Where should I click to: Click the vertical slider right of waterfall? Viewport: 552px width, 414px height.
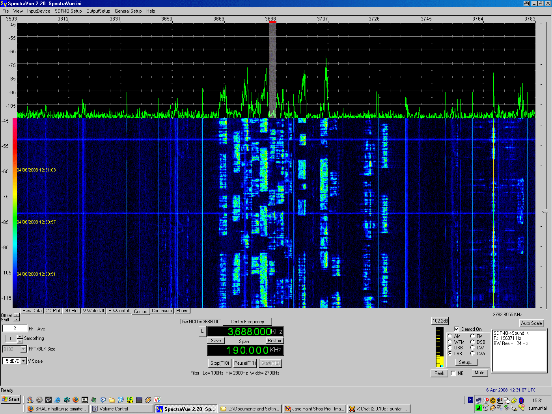[545, 212]
